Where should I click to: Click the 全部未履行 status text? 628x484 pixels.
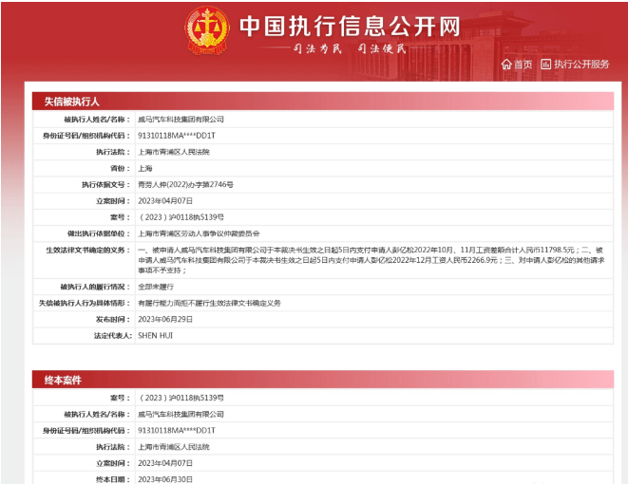156,287
